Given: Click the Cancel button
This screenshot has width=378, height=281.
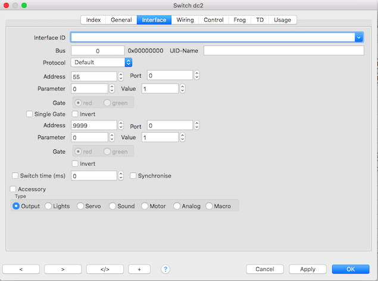Looking at the screenshot, I should point(265,269).
